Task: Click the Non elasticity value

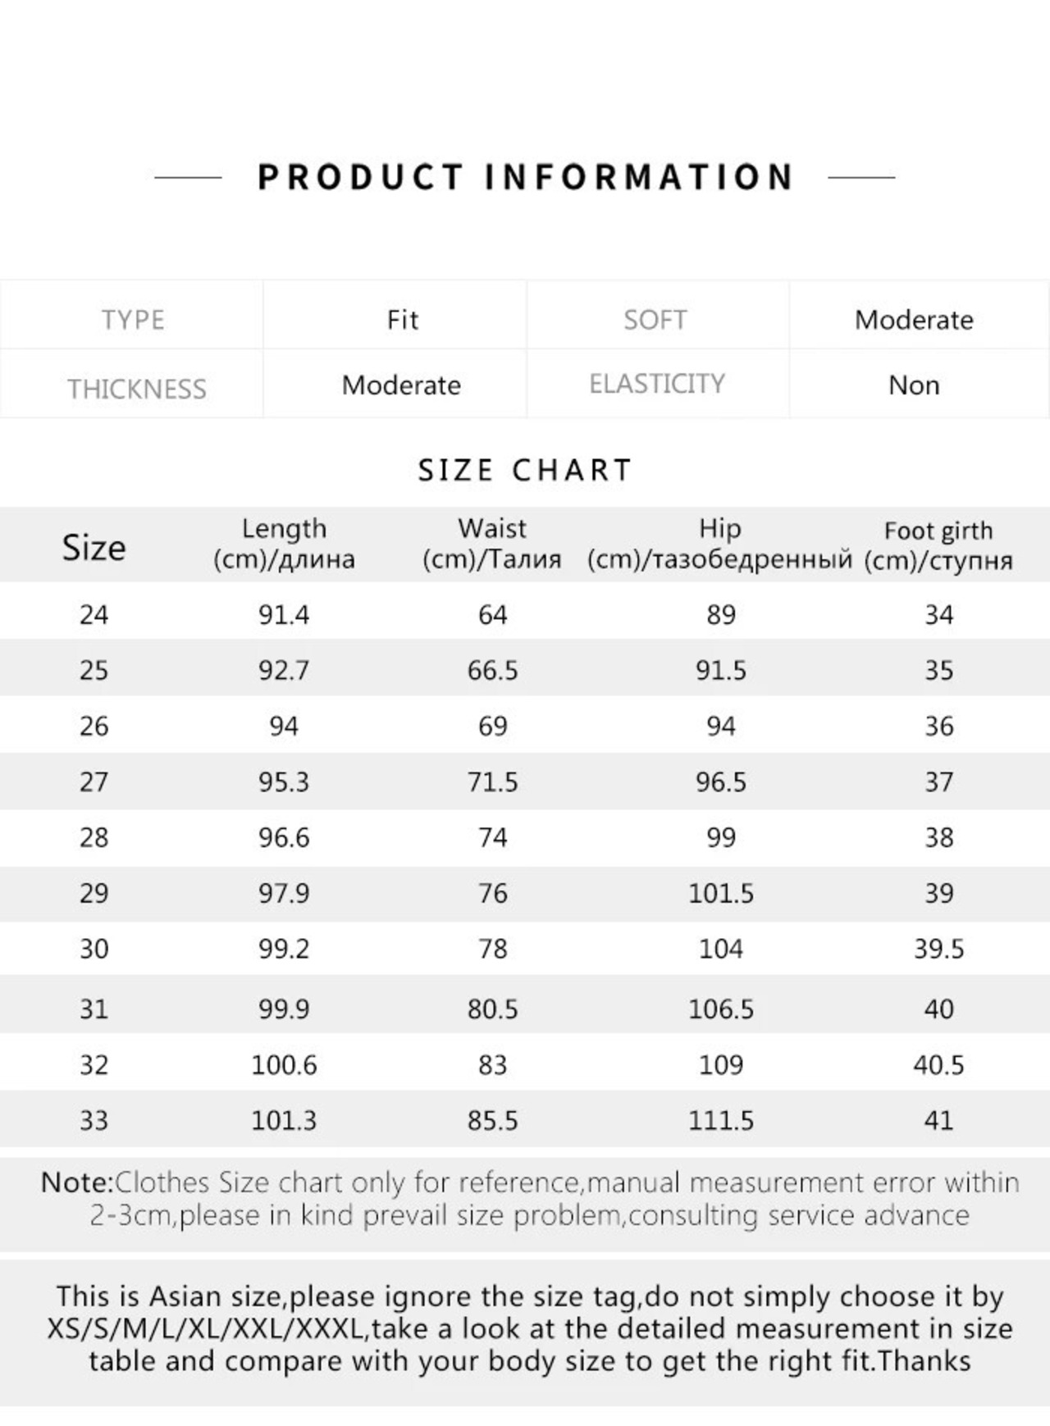Action: (x=914, y=385)
